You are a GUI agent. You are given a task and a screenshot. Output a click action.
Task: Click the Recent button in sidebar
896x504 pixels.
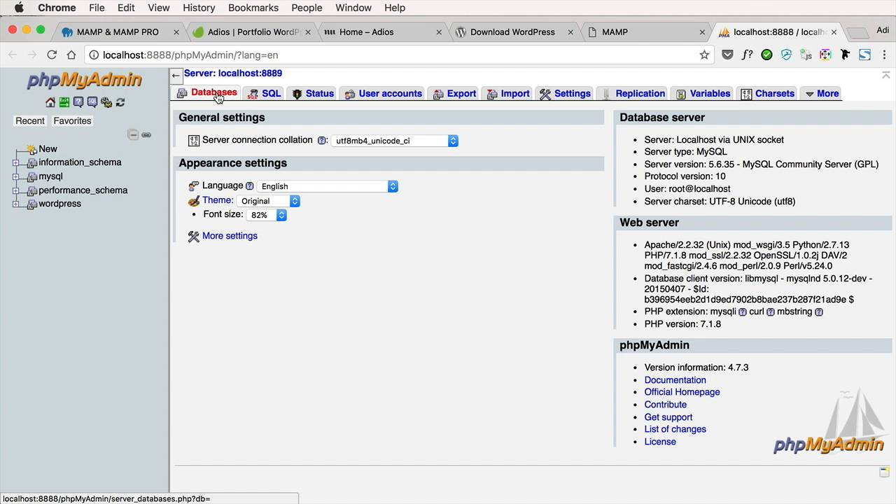tap(30, 121)
